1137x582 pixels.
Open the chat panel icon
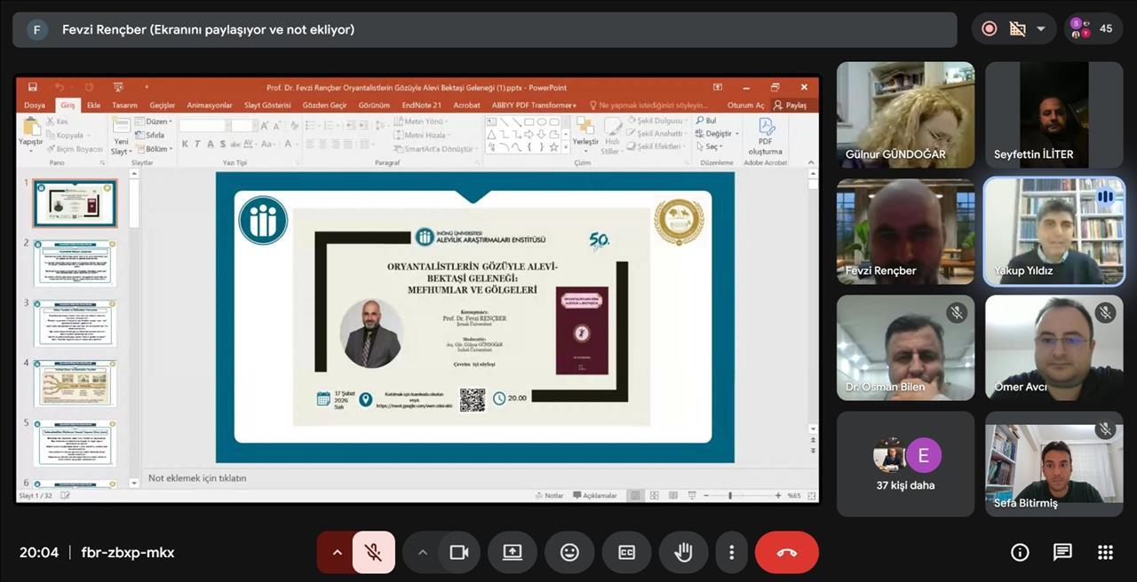tap(1062, 553)
